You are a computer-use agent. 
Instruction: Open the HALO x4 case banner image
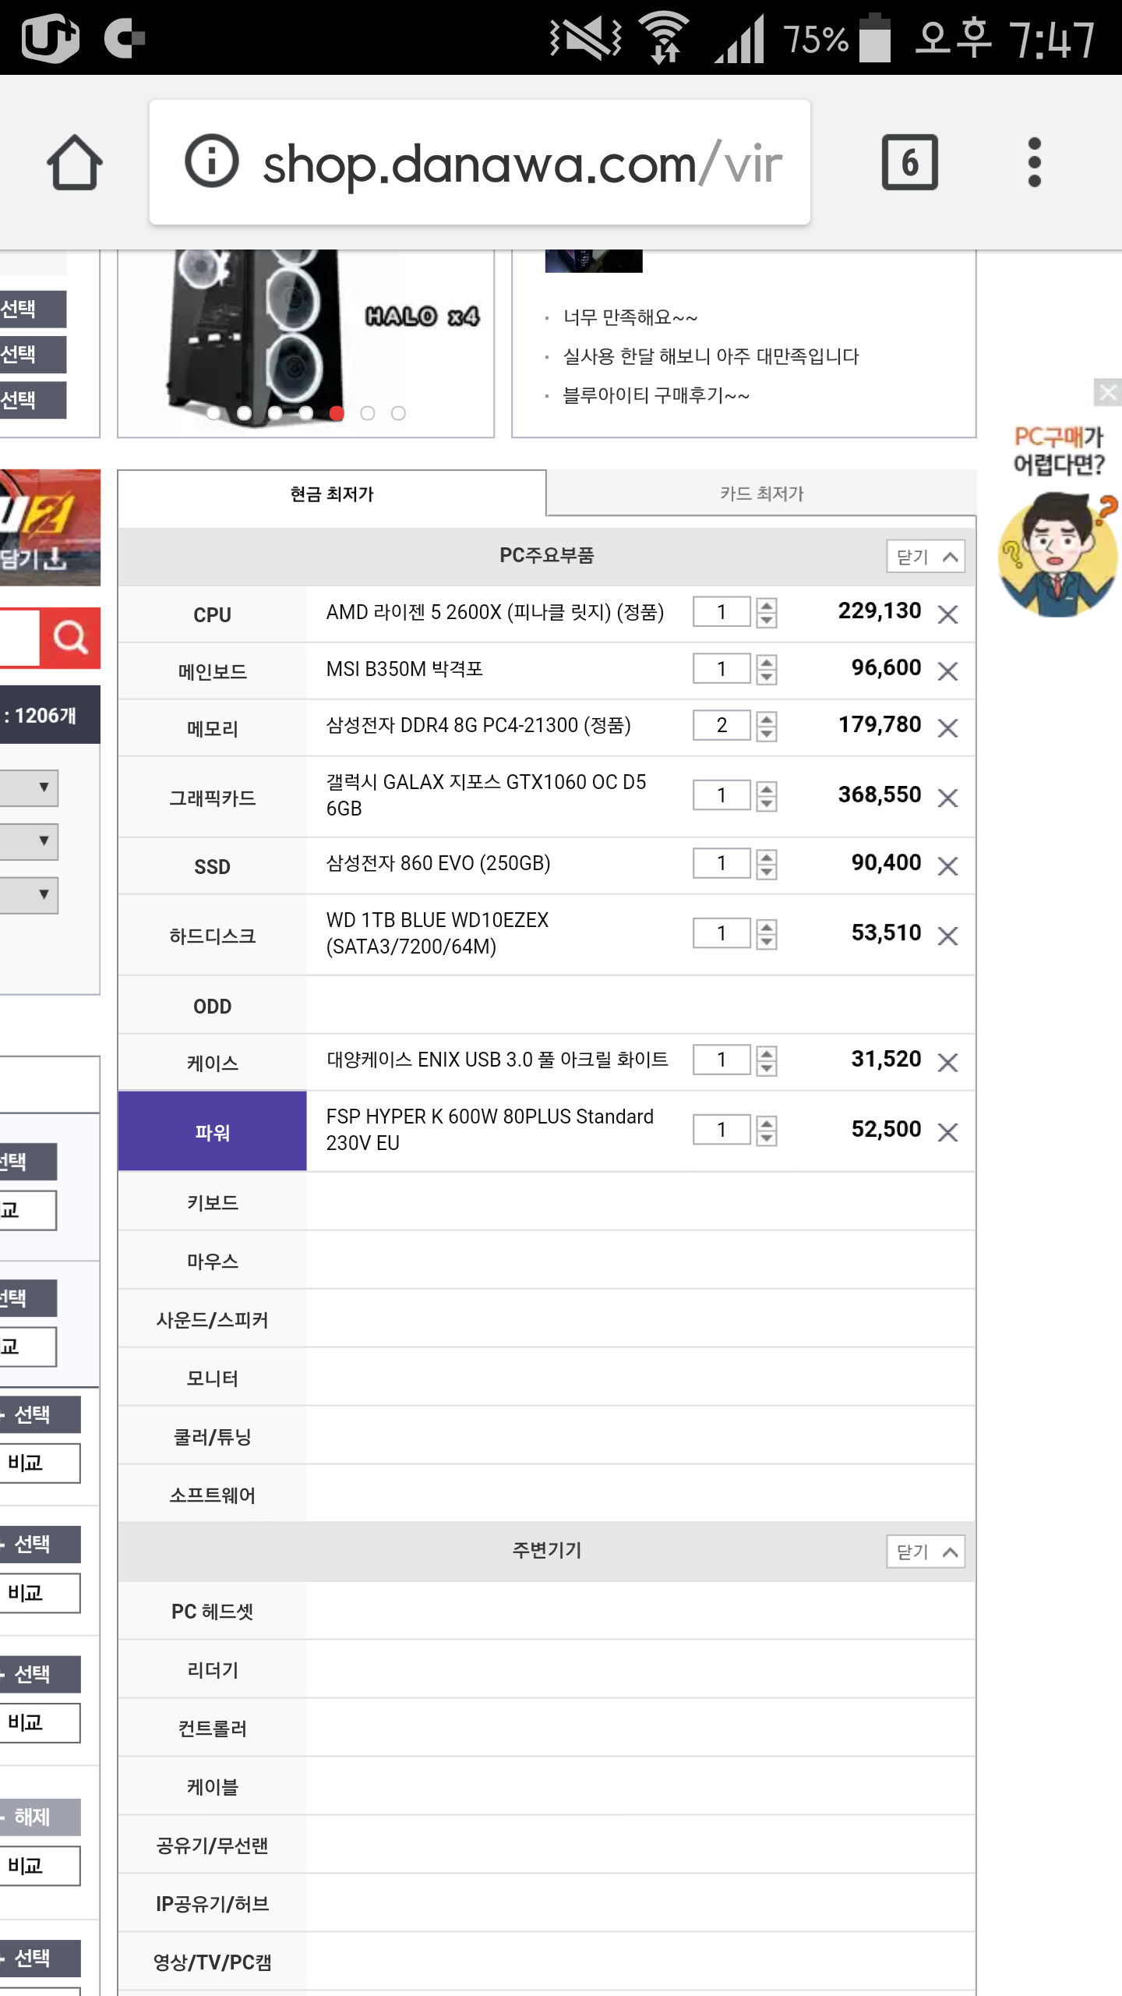pos(306,343)
